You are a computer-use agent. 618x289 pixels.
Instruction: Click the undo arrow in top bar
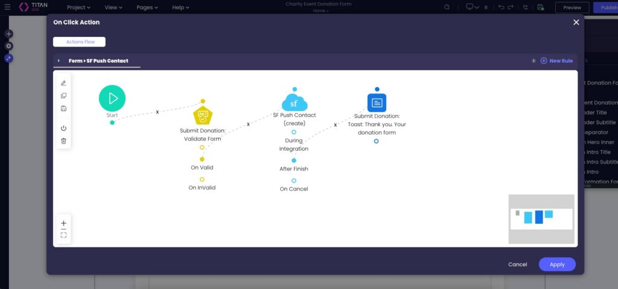click(x=501, y=7)
